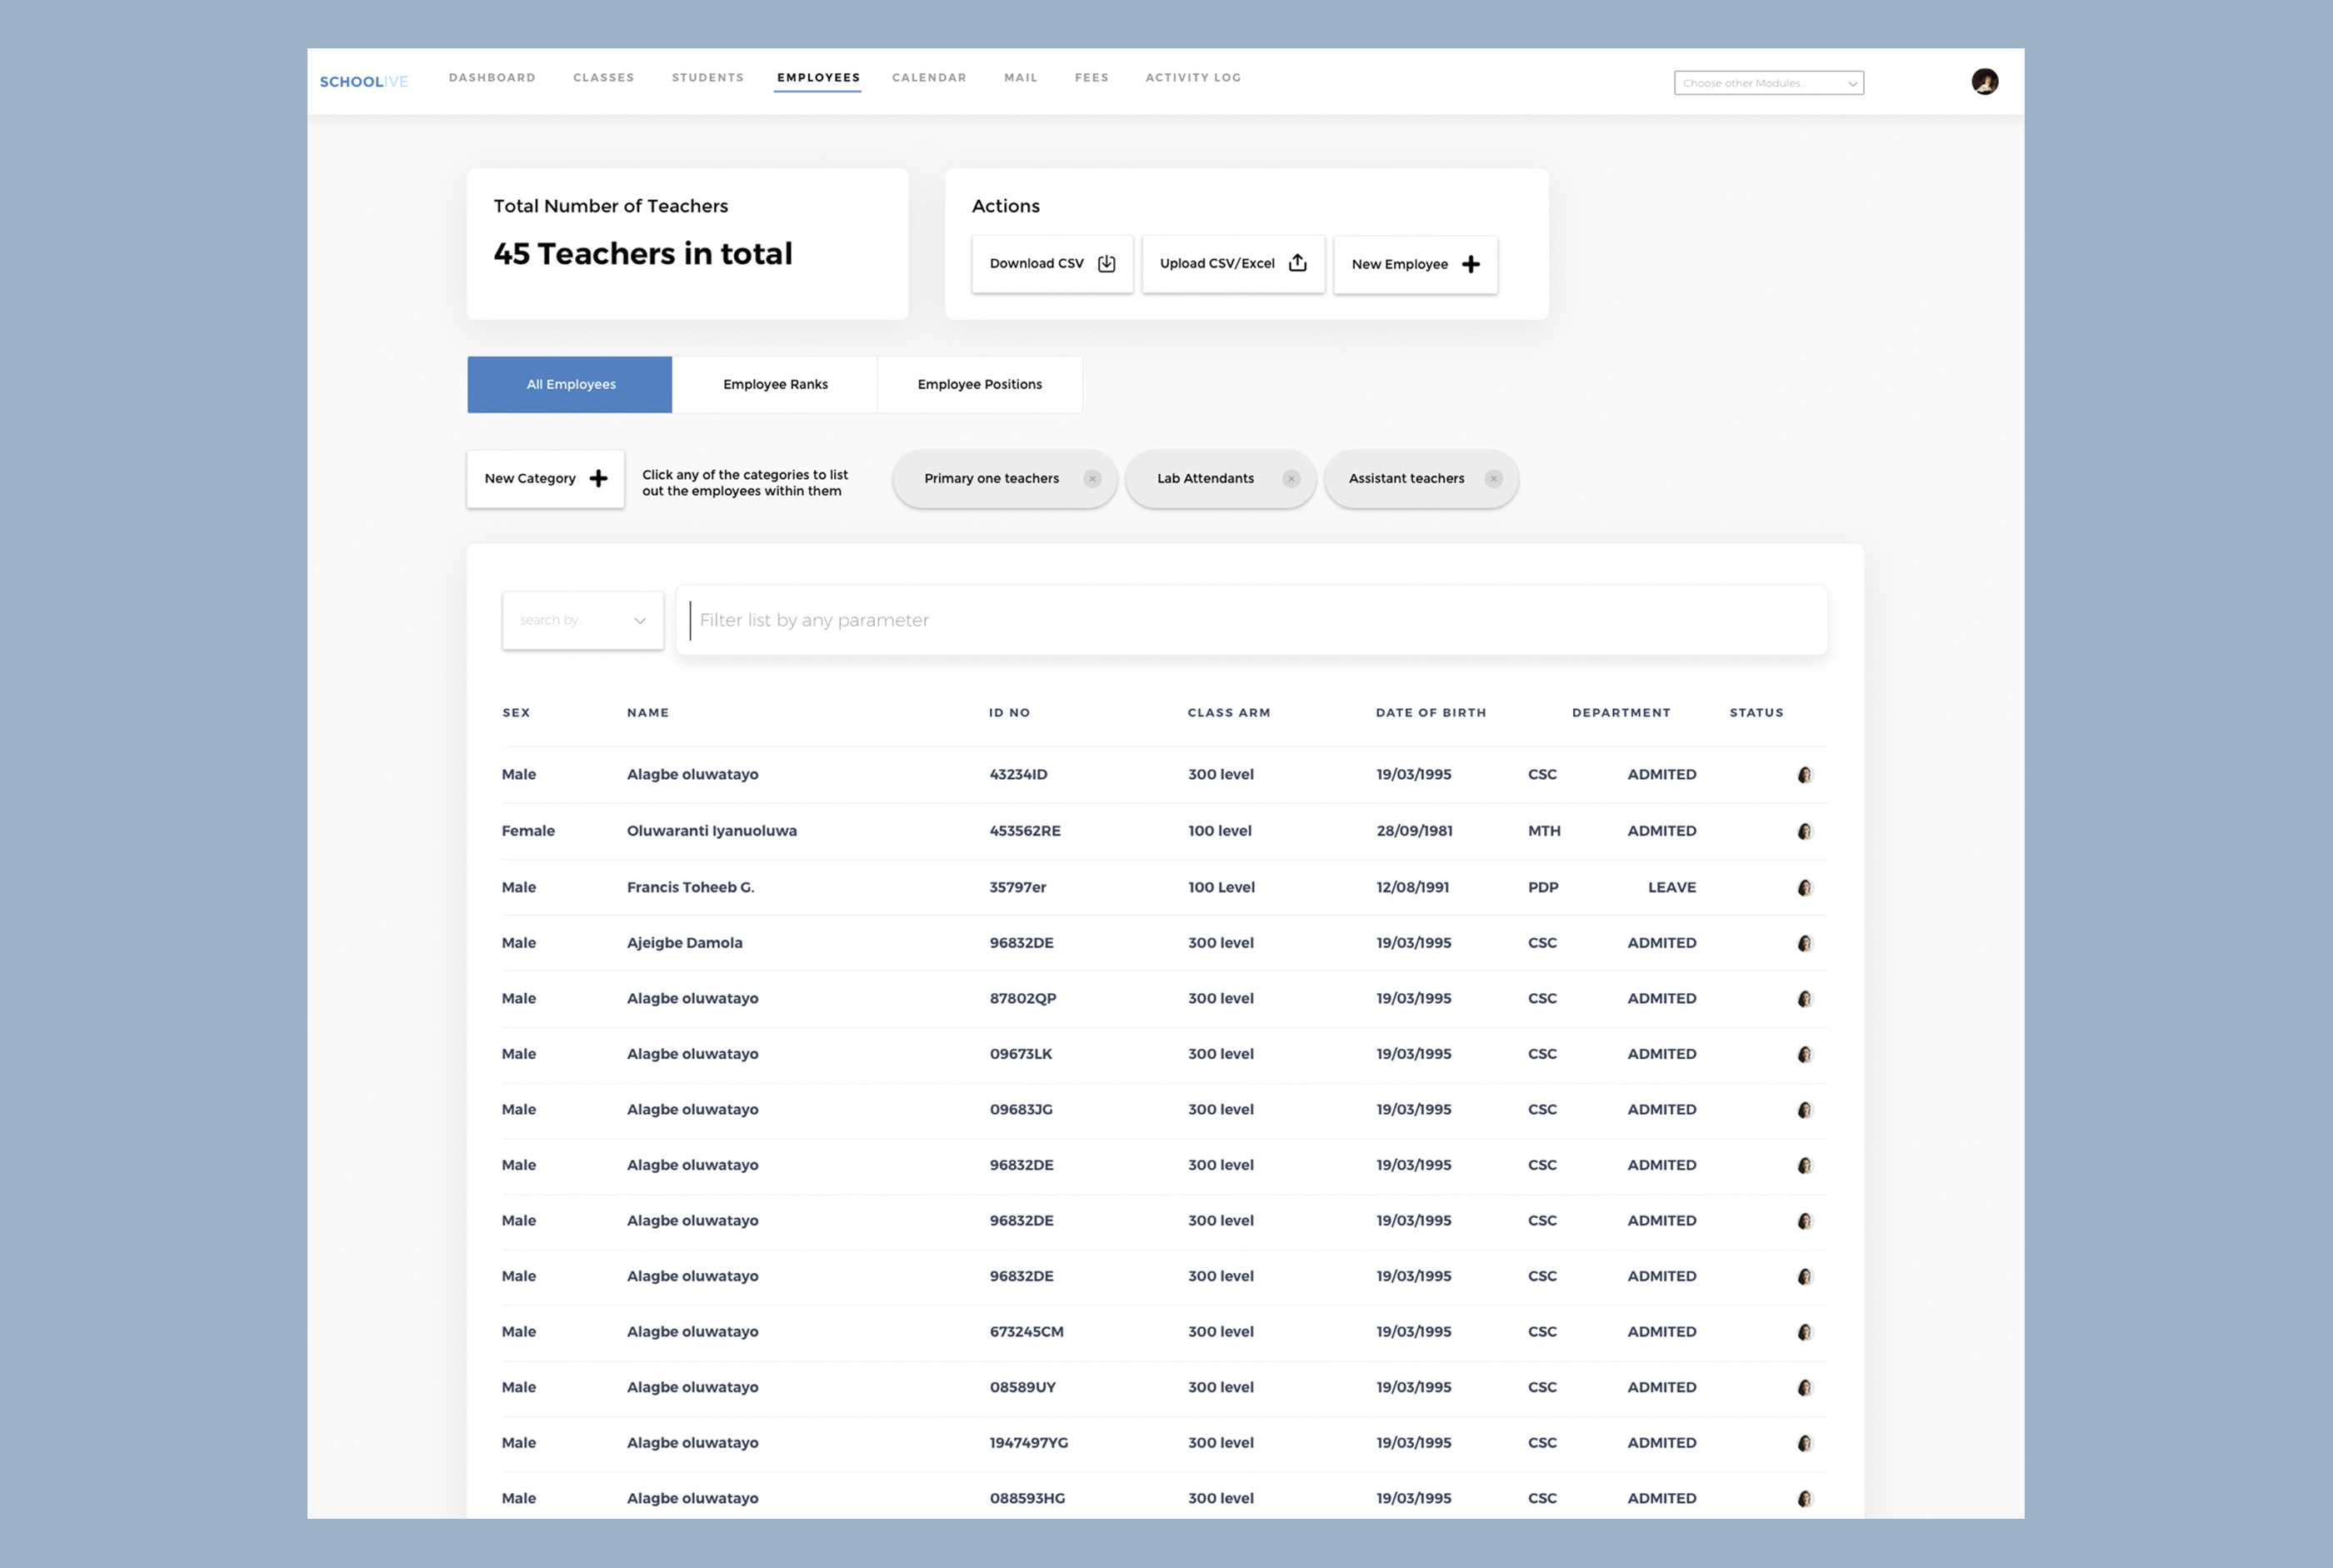Click avatar in row with ID 1947497YG

click(1805, 1443)
